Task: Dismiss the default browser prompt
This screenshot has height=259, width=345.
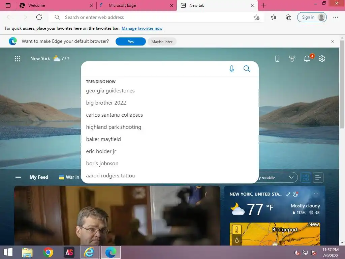Action: (x=333, y=41)
